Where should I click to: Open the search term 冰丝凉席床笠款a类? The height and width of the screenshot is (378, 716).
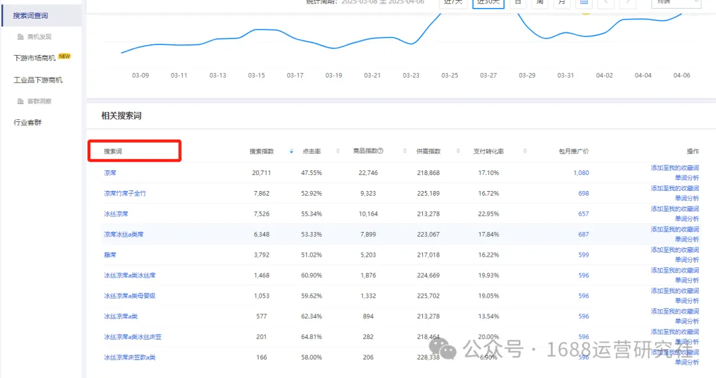click(130, 357)
